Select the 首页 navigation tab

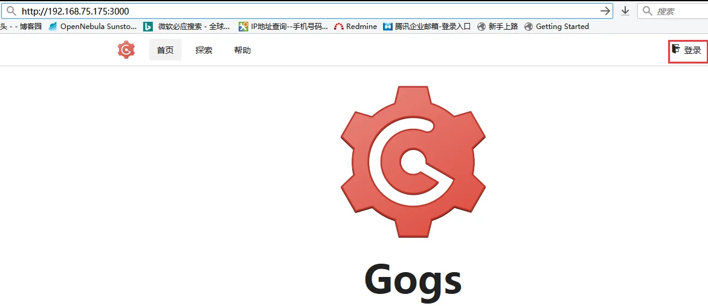coord(165,50)
